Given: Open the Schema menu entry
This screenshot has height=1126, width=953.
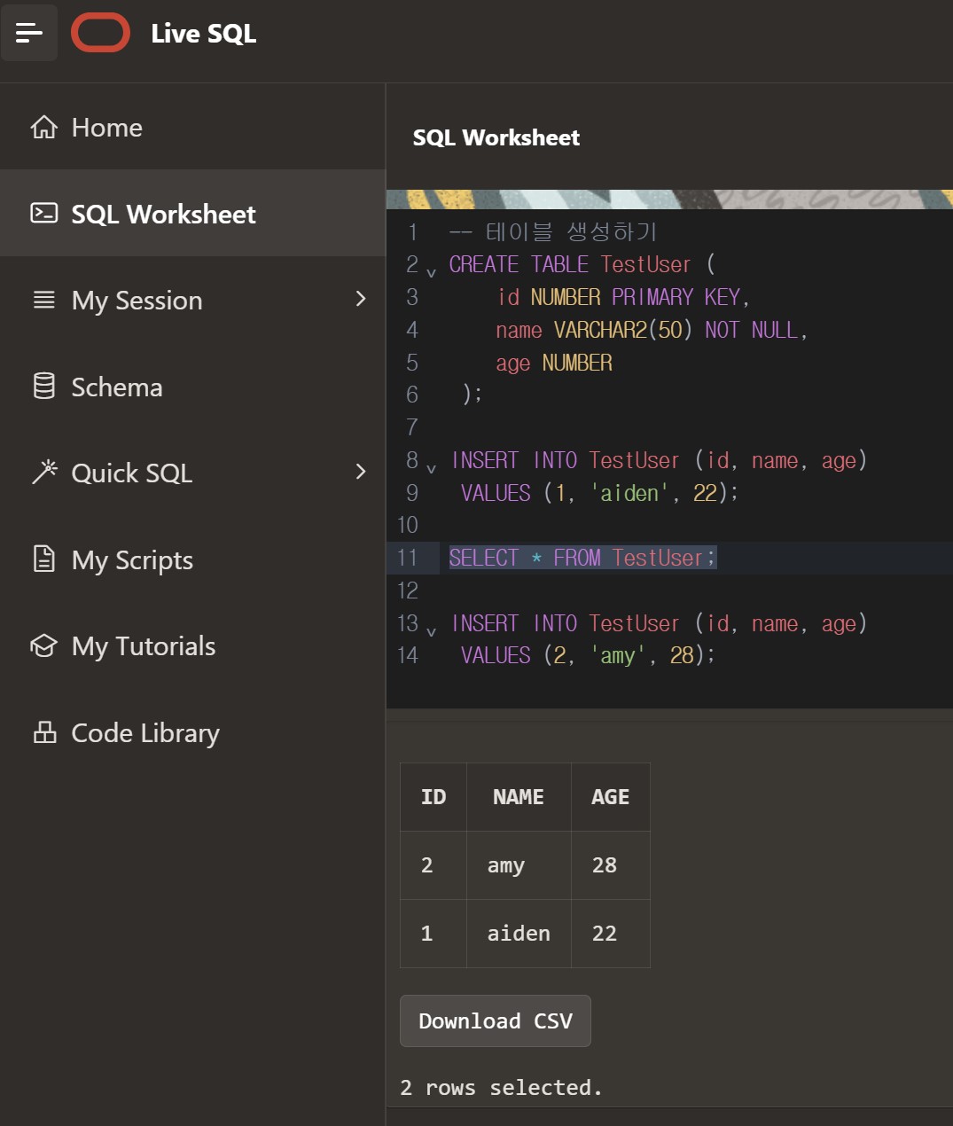Looking at the screenshot, I should (x=192, y=387).
